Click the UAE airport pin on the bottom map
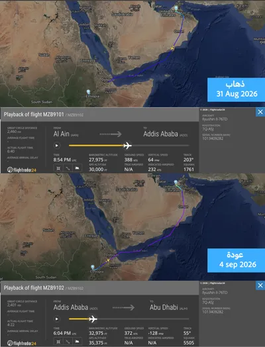 tap(176, 182)
